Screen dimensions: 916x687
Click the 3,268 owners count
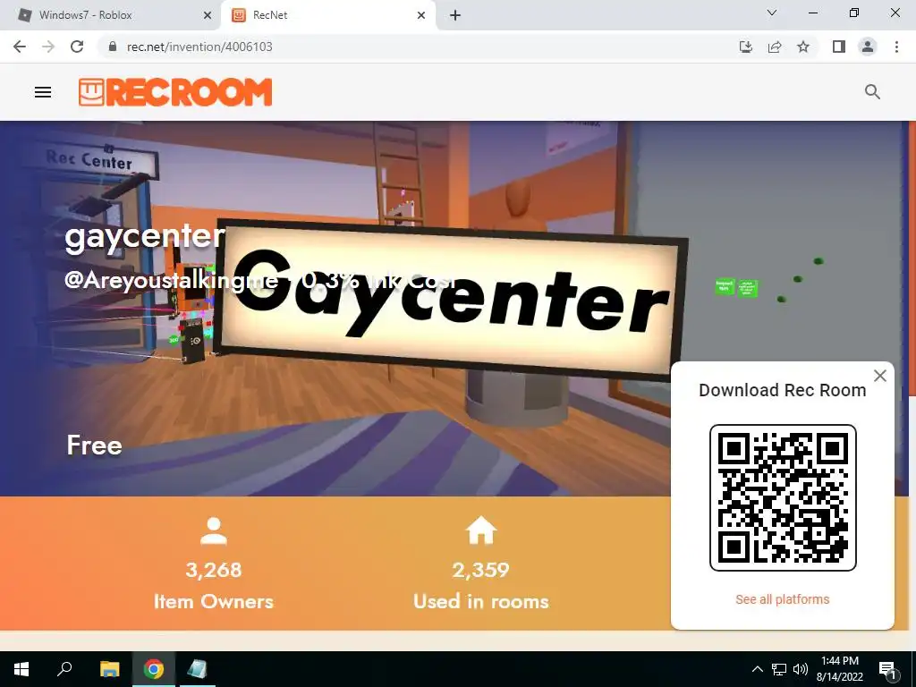tap(213, 570)
